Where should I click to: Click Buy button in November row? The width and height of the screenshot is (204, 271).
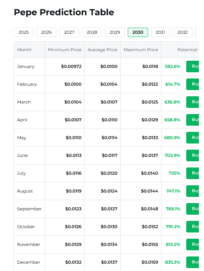[x=193, y=244]
